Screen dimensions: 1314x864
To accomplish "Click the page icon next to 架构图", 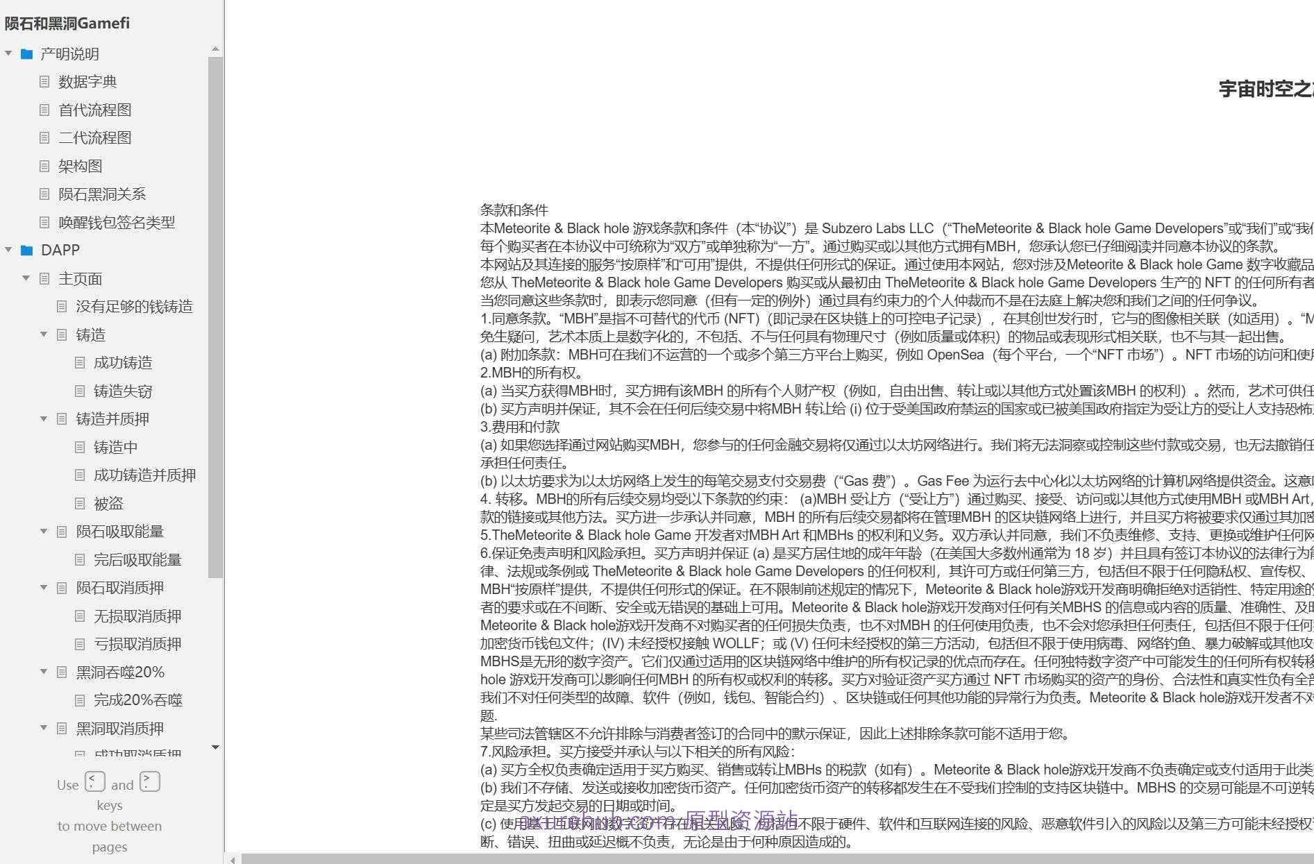I will pyautogui.click(x=44, y=166).
